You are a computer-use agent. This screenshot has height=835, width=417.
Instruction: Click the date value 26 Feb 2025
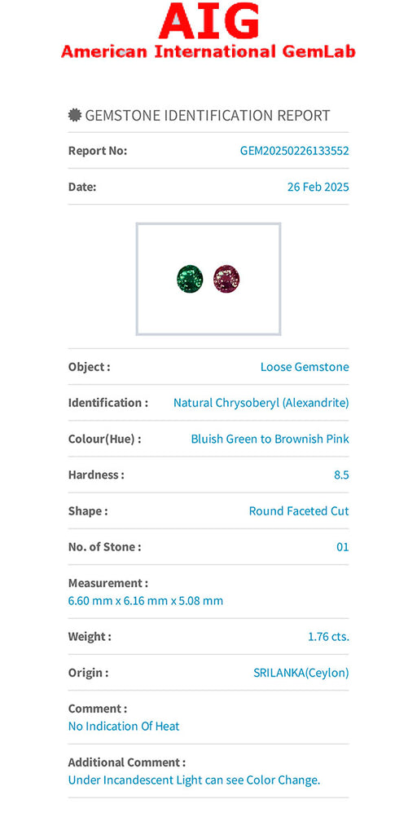pos(318,187)
